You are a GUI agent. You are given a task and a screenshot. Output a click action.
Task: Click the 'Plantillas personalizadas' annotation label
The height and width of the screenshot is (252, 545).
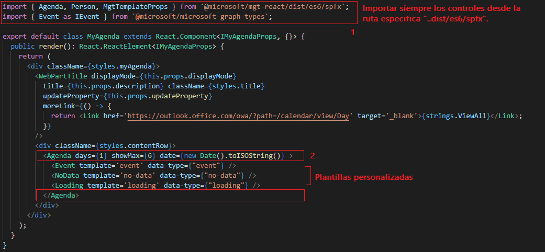pos(363,177)
